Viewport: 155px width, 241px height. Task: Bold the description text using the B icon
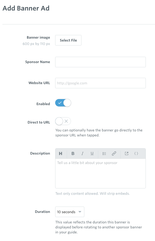coord(73,153)
